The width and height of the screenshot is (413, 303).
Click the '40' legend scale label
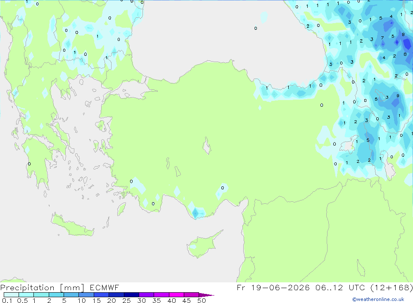pyautogui.click(x=172, y=301)
